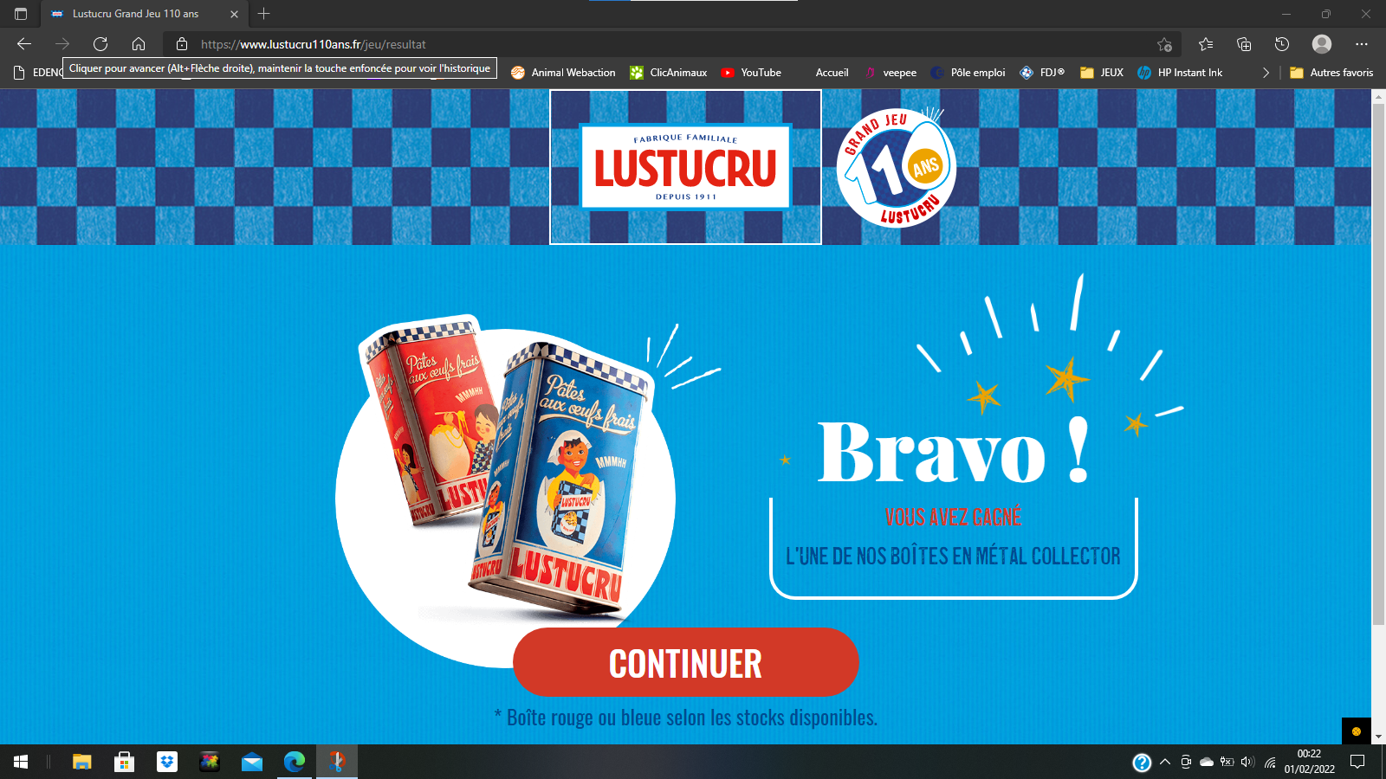This screenshot has height=779, width=1386.
Task: Open the JEUX bookmark folder
Action: (1102, 73)
